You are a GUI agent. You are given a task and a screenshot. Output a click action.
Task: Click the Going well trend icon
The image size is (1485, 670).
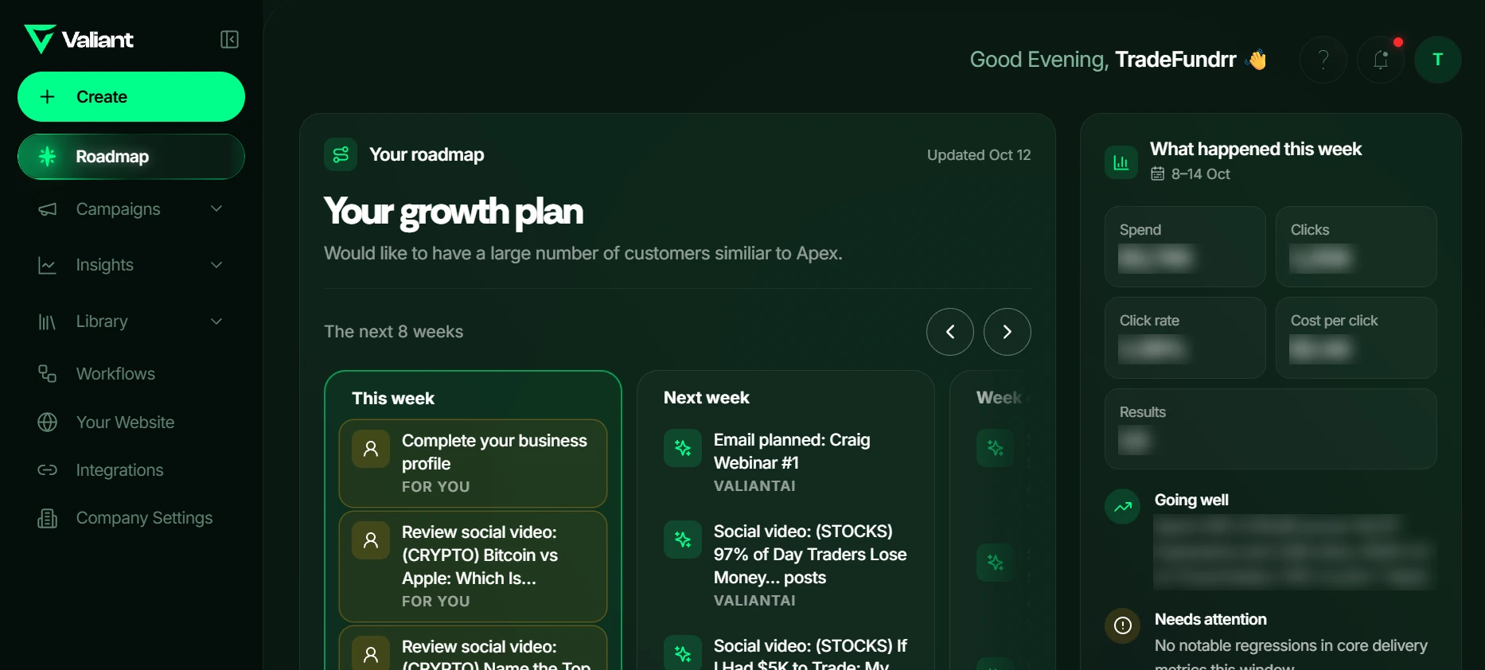click(x=1123, y=506)
